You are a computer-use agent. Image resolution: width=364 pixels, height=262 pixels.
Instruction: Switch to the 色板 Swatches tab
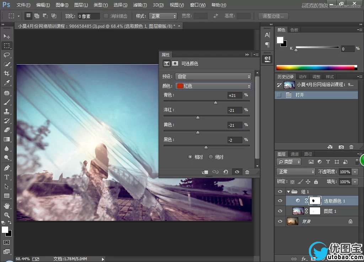click(294, 30)
